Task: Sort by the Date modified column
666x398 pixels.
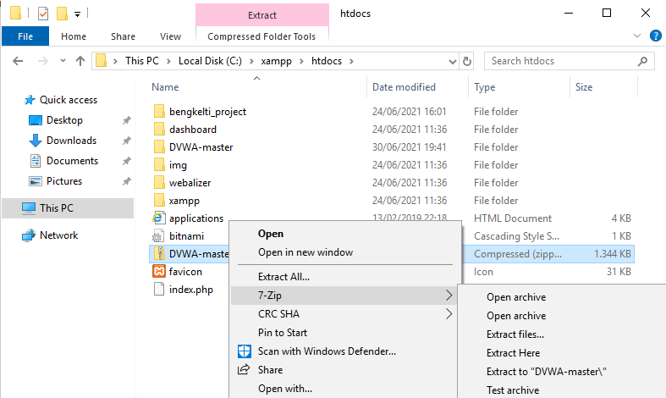Action: coord(404,87)
